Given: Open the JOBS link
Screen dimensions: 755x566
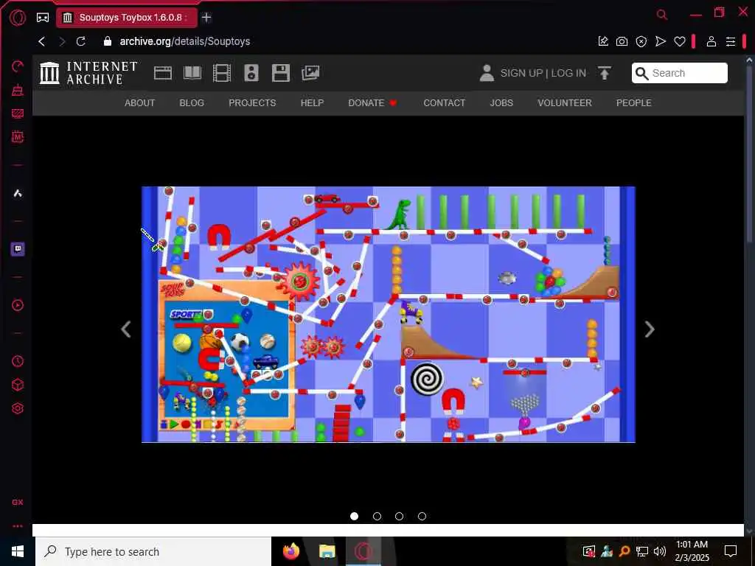Looking at the screenshot, I should coord(501,103).
